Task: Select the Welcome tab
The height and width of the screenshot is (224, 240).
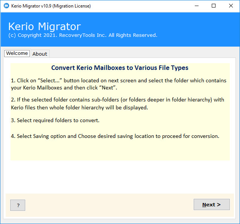Action: point(17,53)
